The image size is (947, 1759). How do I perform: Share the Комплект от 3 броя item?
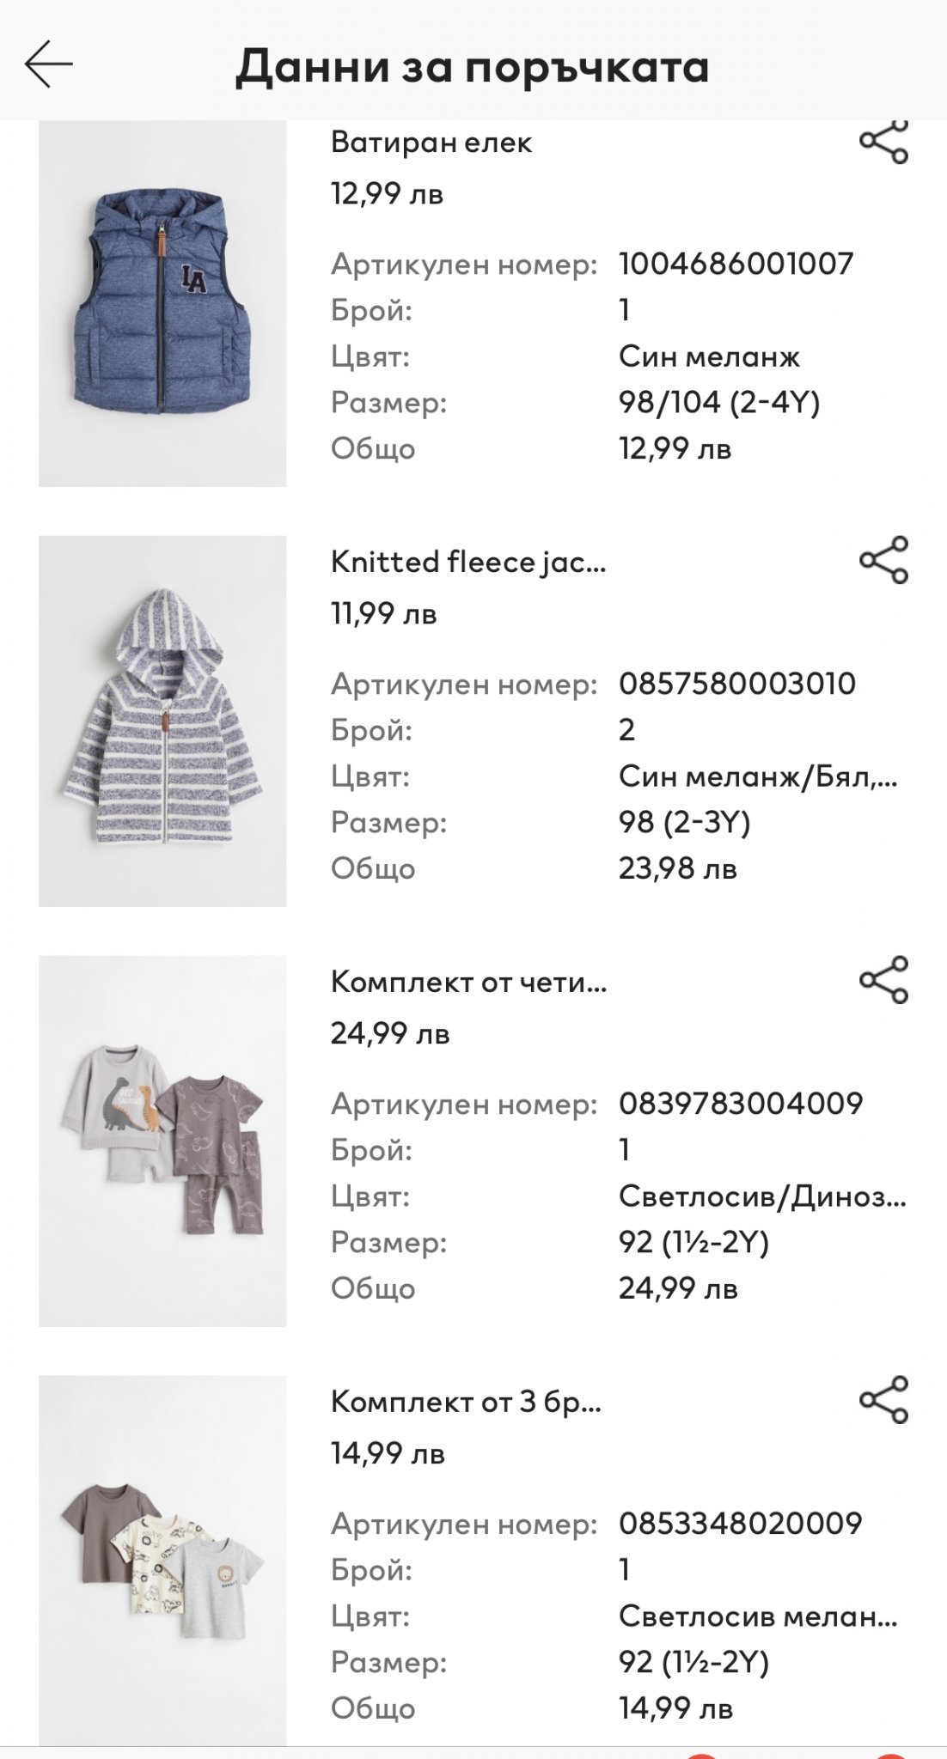click(x=883, y=1400)
